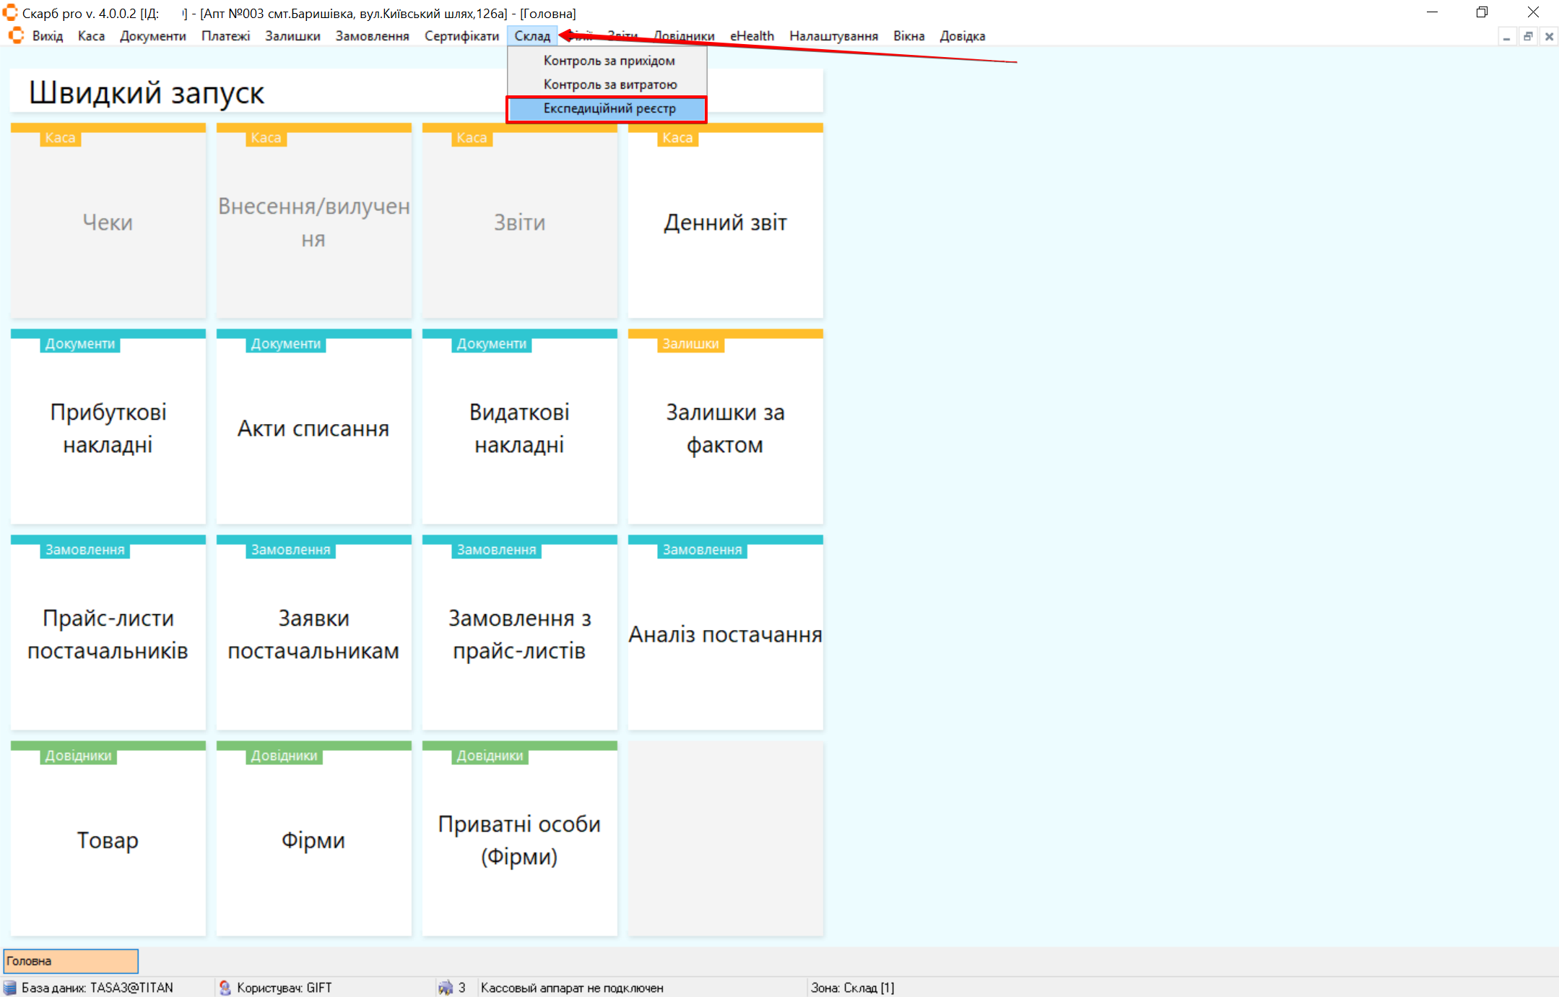Minimize the inner MDI window

pyautogui.click(x=1506, y=36)
